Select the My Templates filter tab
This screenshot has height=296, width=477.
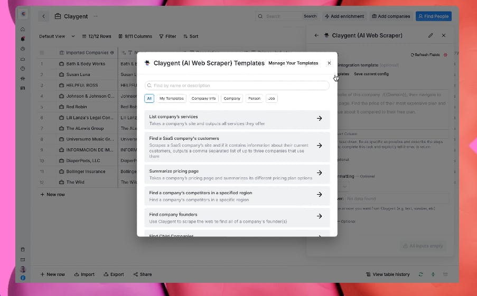[x=172, y=99]
